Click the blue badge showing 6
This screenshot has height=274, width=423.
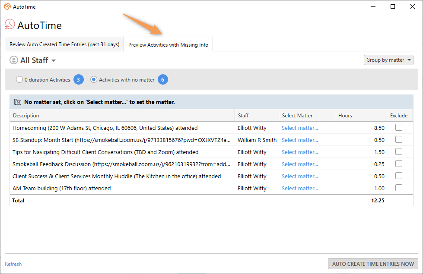click(162, 79)
